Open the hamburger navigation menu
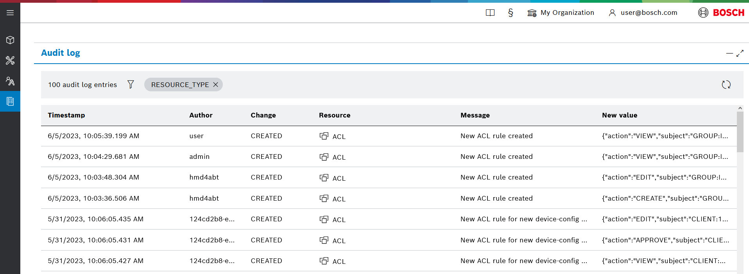749x274 pixels. [x=10, y=13]
